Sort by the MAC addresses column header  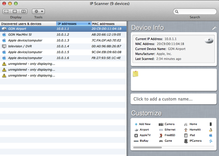point(109,24)
